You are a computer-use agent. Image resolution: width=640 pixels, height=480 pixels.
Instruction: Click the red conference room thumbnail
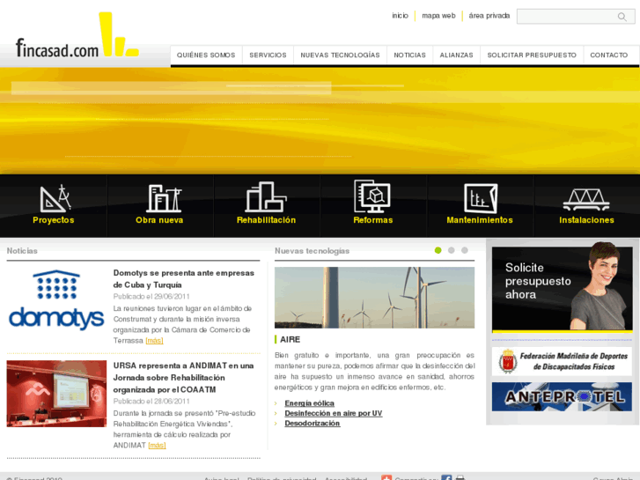click(x=56, y=394)
